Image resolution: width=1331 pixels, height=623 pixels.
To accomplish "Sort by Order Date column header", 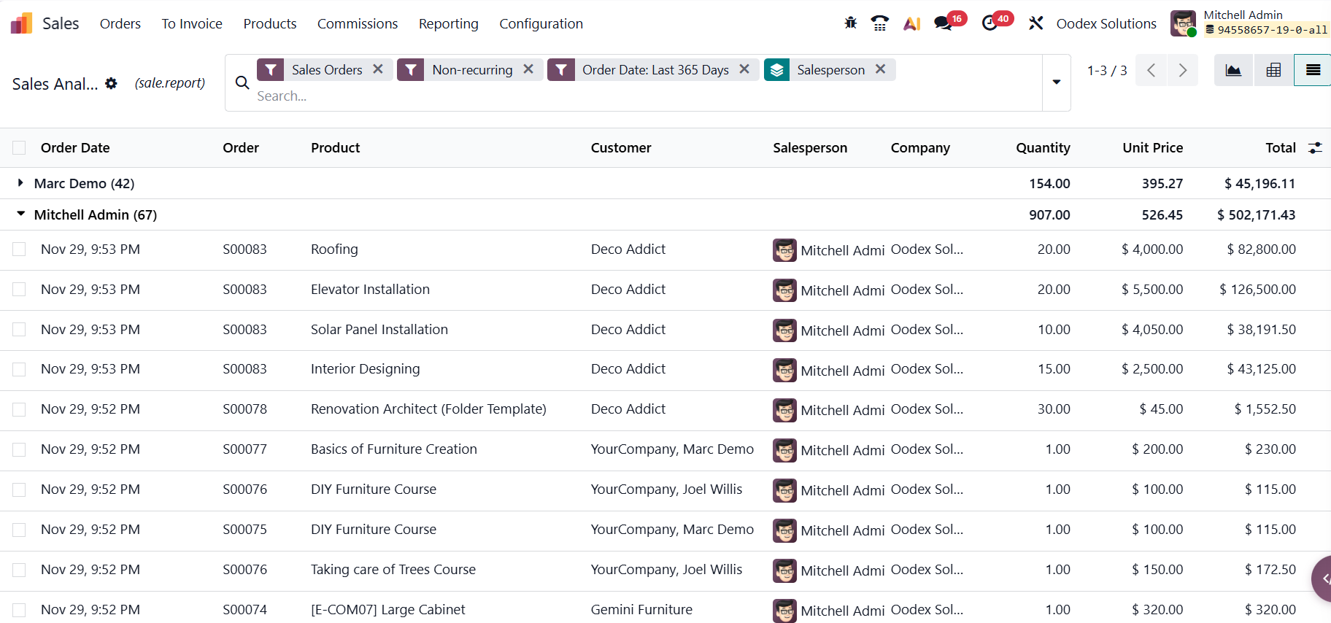I will [75, 148].
